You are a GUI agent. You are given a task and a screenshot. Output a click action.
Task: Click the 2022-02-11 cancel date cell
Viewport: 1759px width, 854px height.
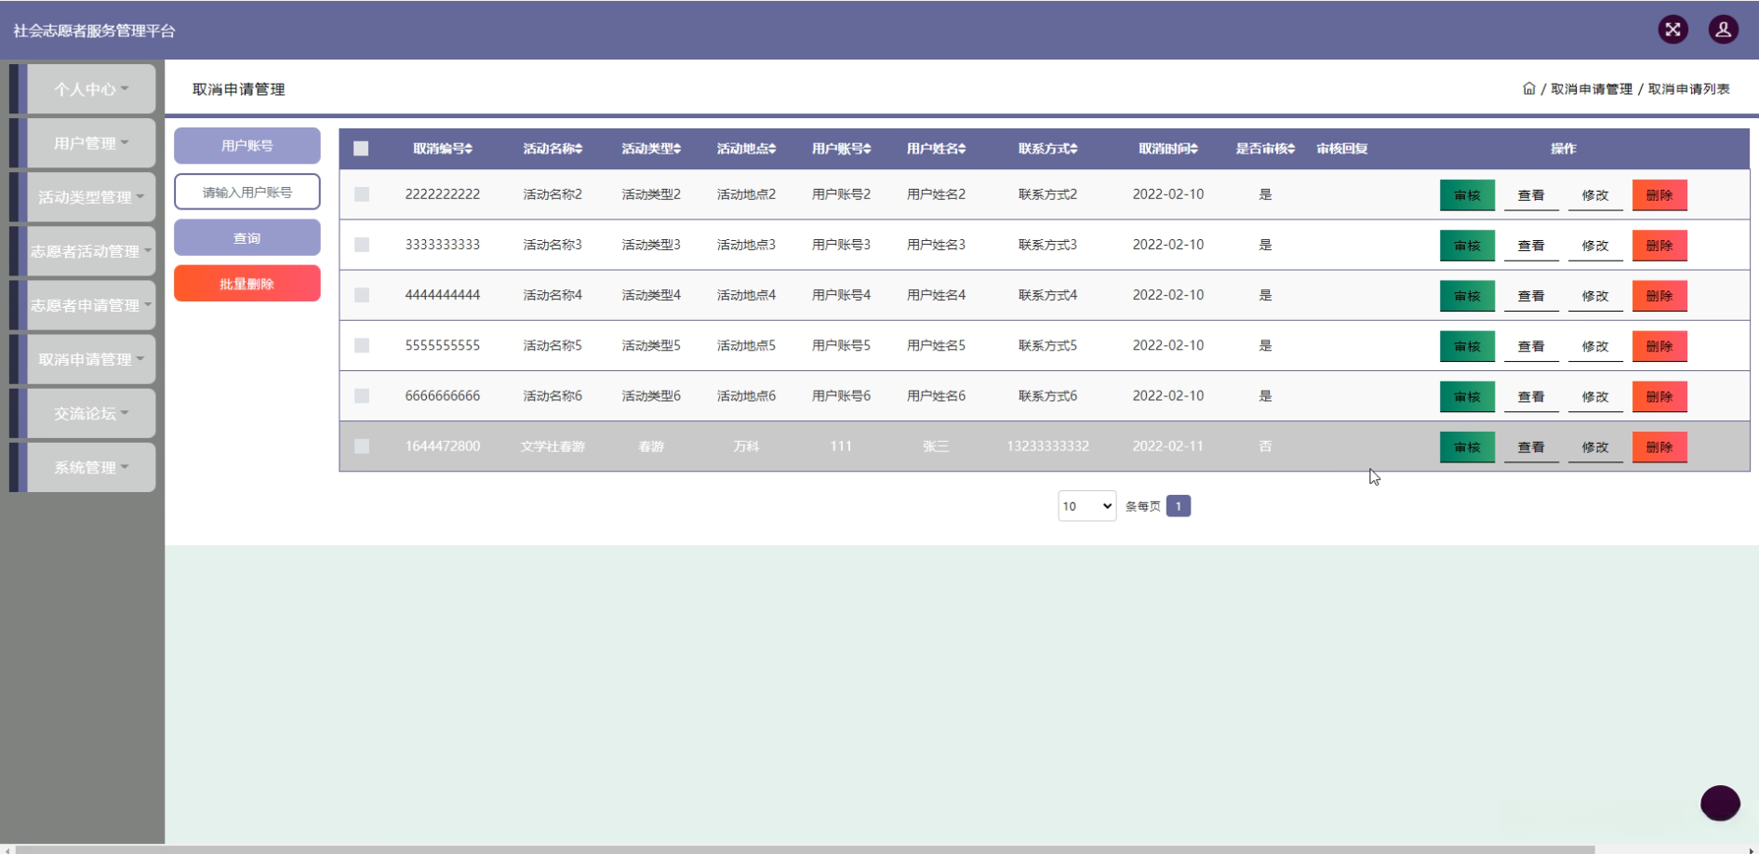[1167, 447]
